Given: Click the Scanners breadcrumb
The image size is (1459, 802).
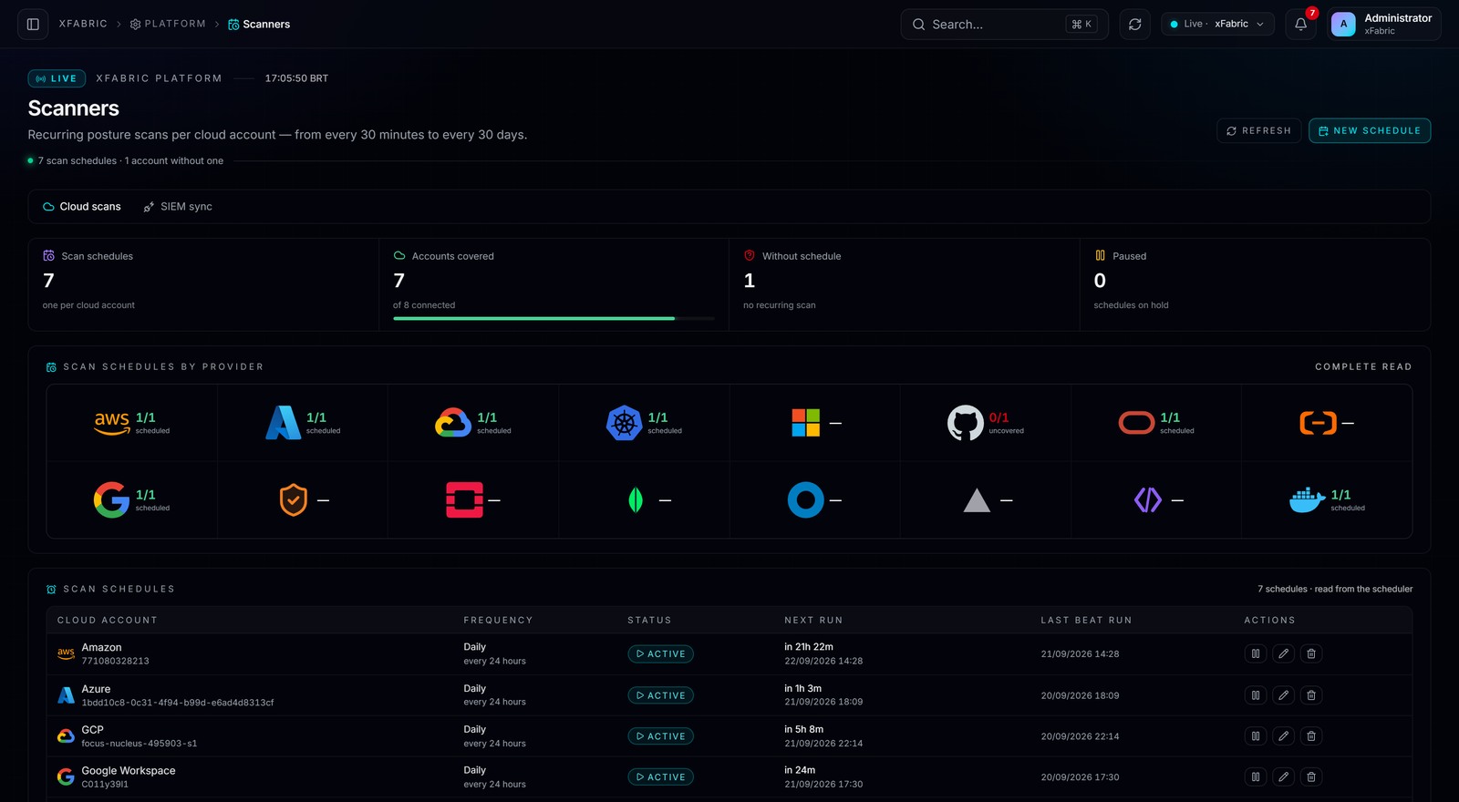Looking at the screenshot, I should pyautogui.click(x=259, y=25).
